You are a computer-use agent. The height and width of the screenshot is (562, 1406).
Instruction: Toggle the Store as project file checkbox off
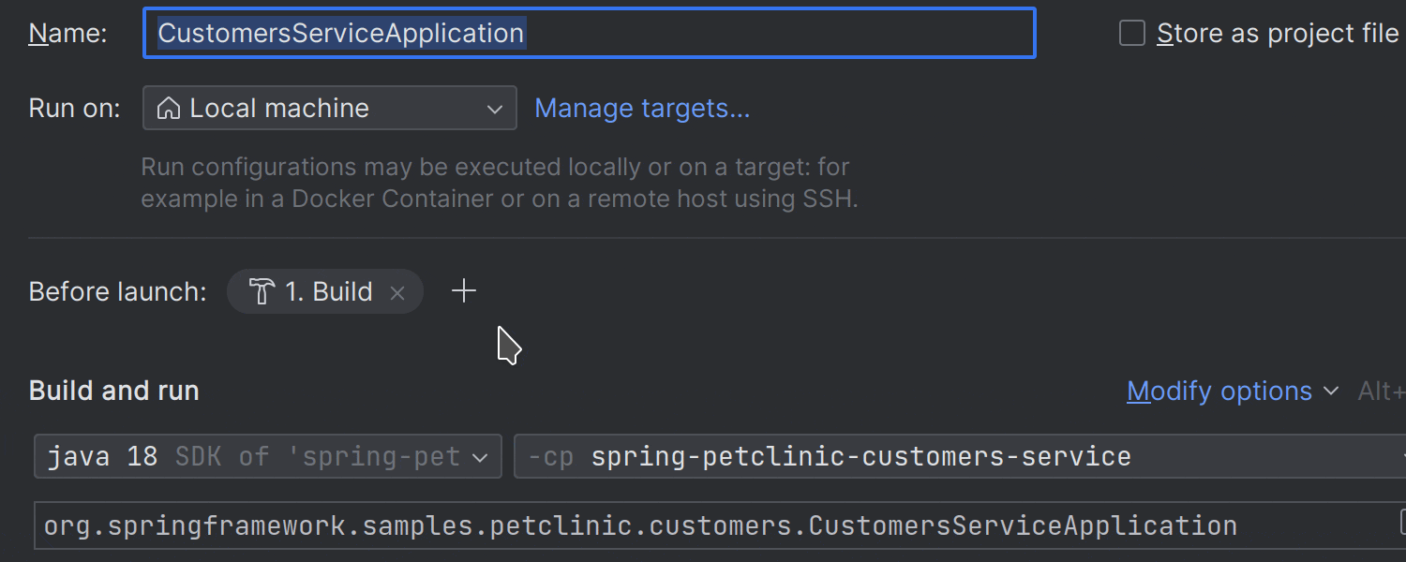1131,32
